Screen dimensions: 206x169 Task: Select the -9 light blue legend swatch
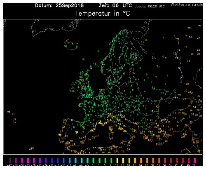[x=75, y=161]
